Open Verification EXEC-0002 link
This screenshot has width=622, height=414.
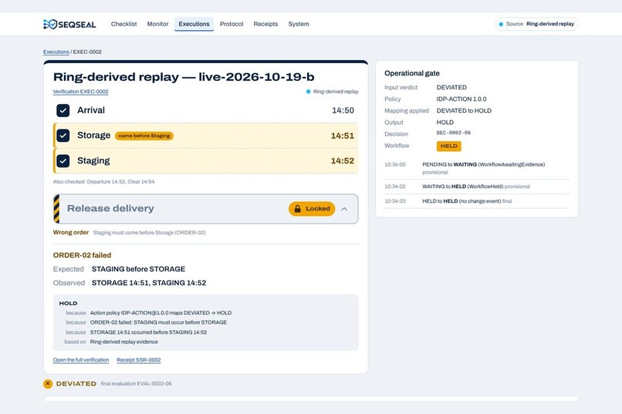(x=80, y=92)
